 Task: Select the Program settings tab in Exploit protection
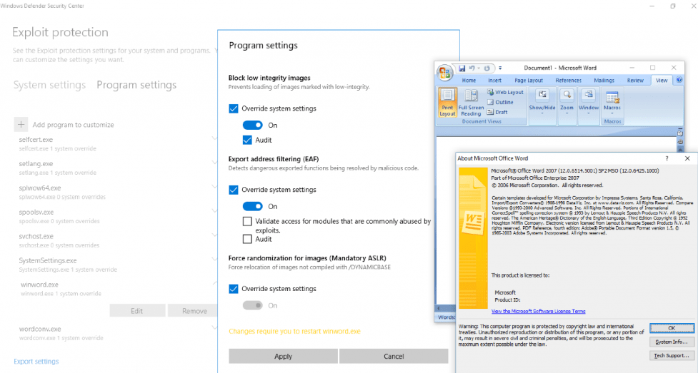pyautogui.click(x=136, y=85)
